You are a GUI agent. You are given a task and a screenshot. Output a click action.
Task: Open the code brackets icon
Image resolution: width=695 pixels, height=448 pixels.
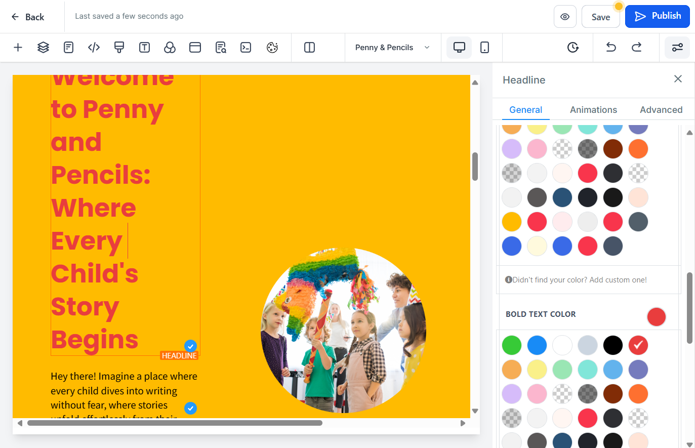coord(94,48)
